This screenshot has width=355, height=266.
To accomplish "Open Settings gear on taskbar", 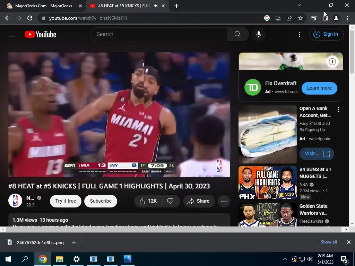I will [77, 259].
